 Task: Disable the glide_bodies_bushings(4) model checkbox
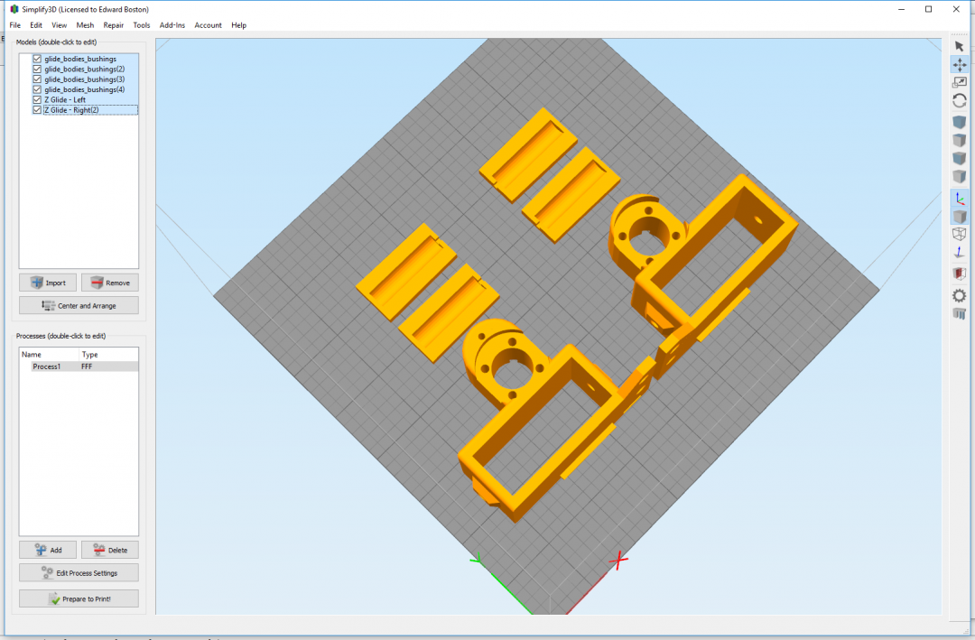pos(37,89)
